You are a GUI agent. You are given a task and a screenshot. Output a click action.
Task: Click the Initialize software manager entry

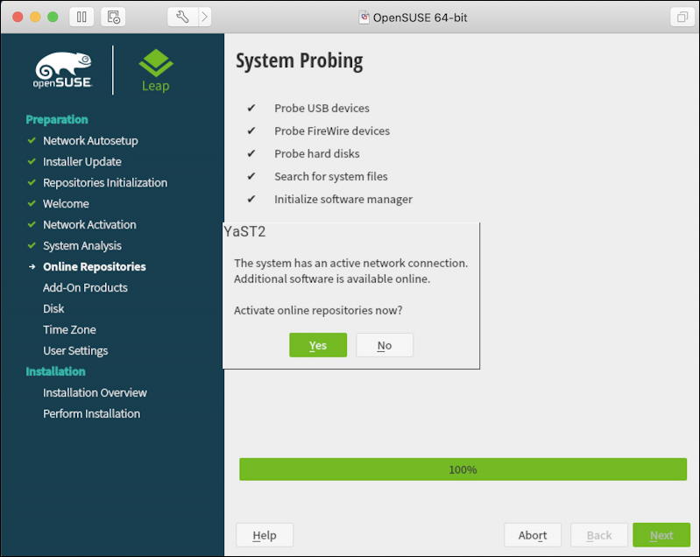pyautogui.click(x=343, y=199)
